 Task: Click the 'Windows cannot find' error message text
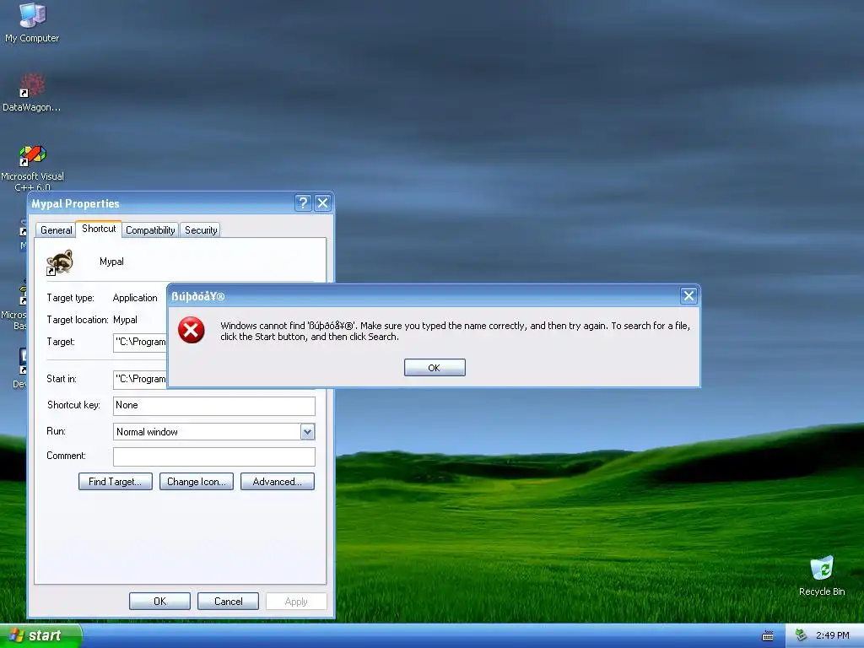[x=455, y=331]
